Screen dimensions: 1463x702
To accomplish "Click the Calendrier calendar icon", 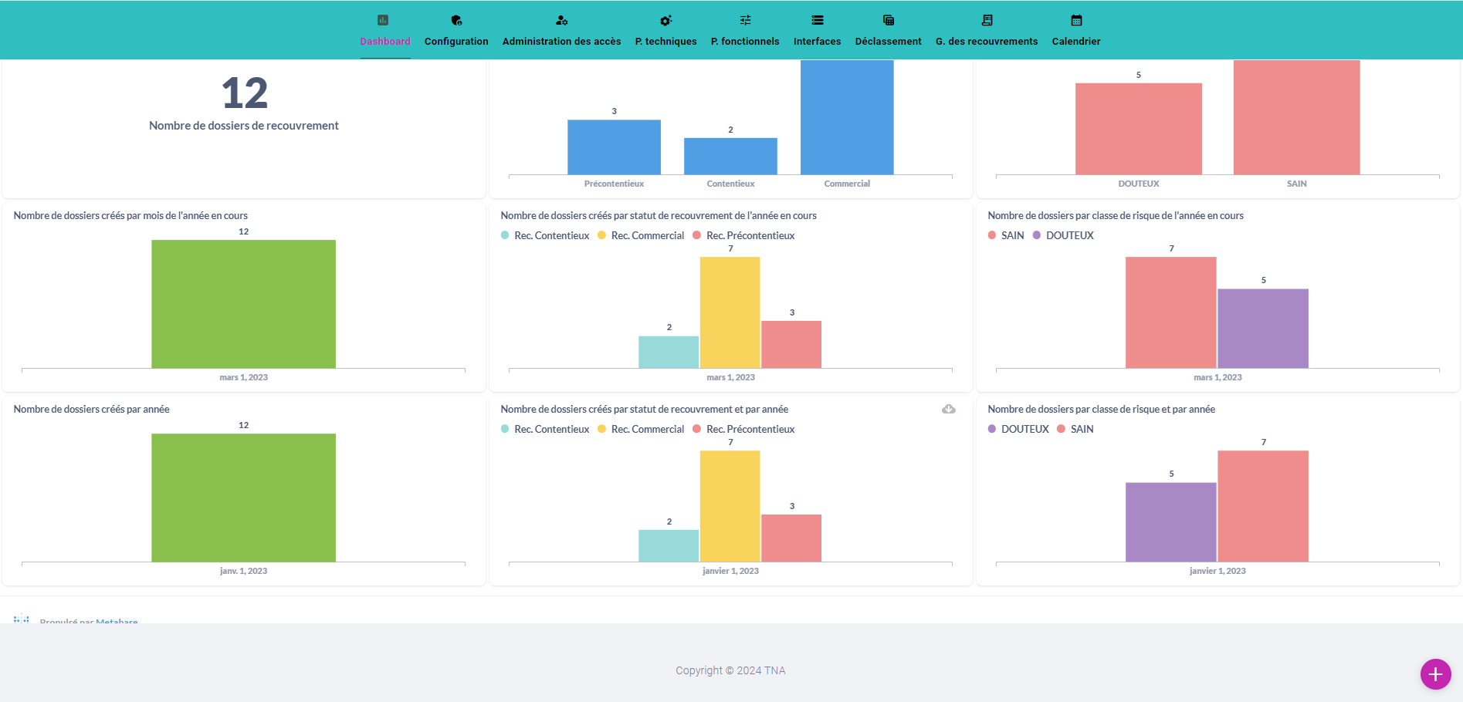I will 1076,20.
